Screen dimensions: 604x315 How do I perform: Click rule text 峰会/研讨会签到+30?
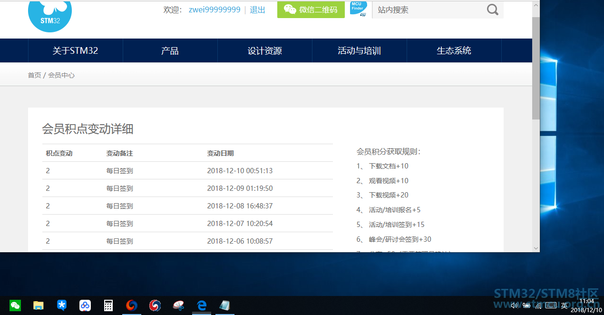pyautogui.click(x=400, y=239)
